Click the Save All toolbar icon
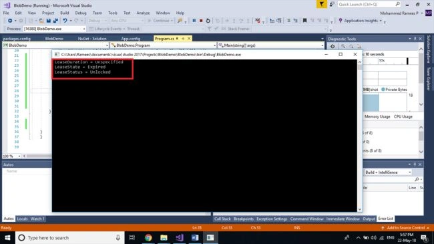 coord(55,21)
